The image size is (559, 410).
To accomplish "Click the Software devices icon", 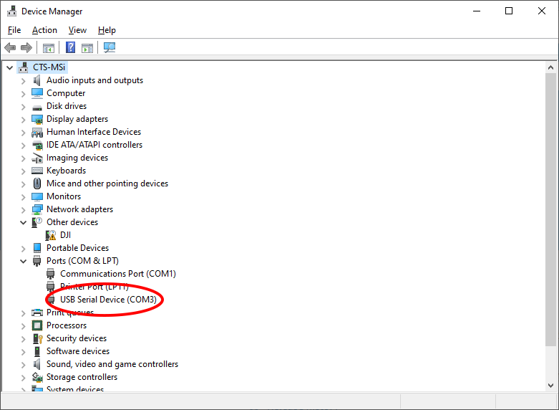I will coord(37,351).
